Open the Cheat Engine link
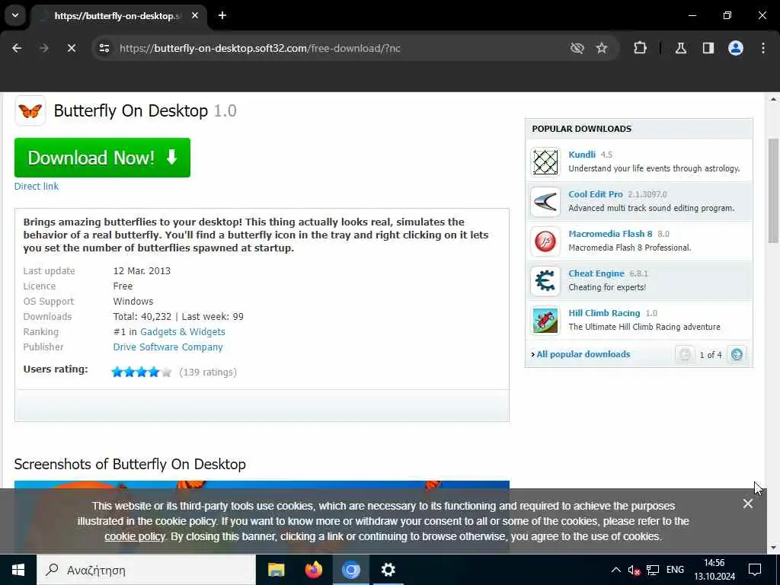The width and height of the screenshot is (780, 585). pos(596,273)
